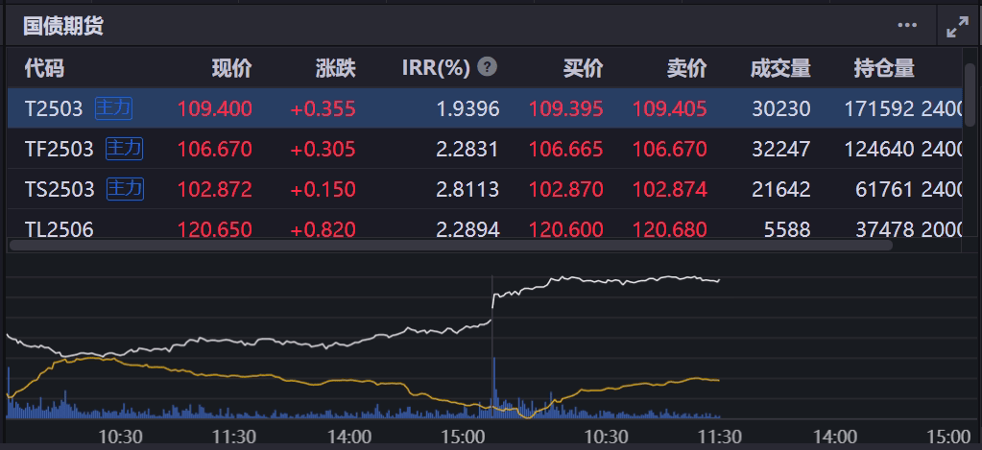Sort by the 现价 column header

tap(231, 68)
